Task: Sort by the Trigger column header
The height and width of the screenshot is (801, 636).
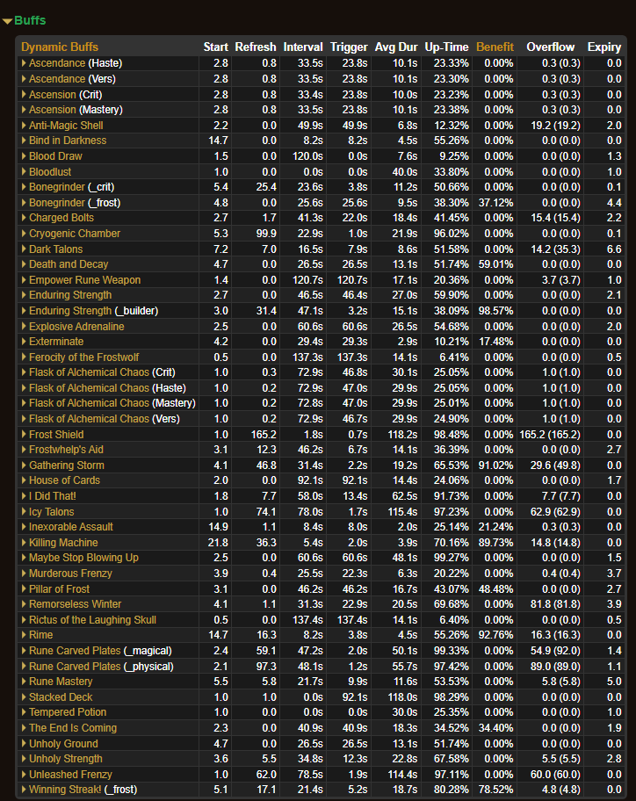Action: click(349, 47)
